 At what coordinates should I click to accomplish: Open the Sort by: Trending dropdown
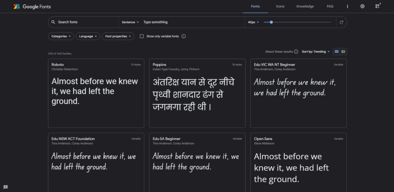pos(316,51)
